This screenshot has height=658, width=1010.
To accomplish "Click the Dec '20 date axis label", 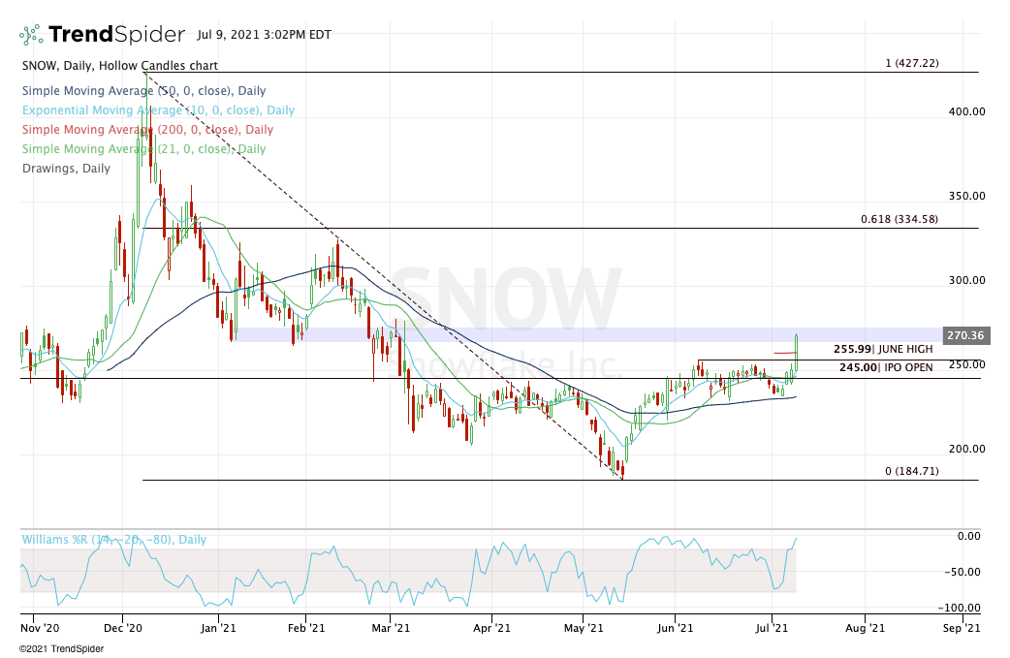I will (x=123, y=628).
